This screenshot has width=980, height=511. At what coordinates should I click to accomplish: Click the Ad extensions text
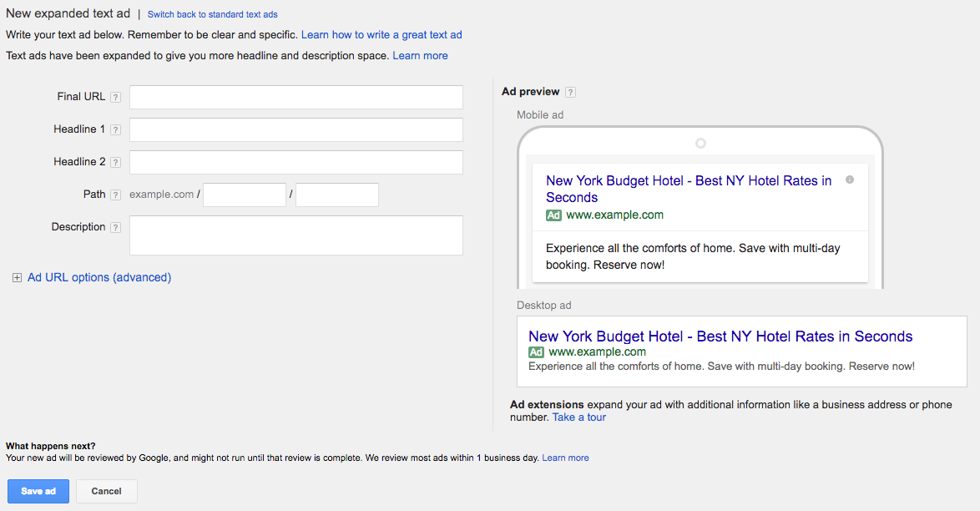547,405
